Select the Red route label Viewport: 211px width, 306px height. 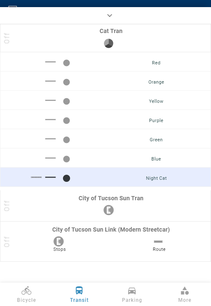156,63
